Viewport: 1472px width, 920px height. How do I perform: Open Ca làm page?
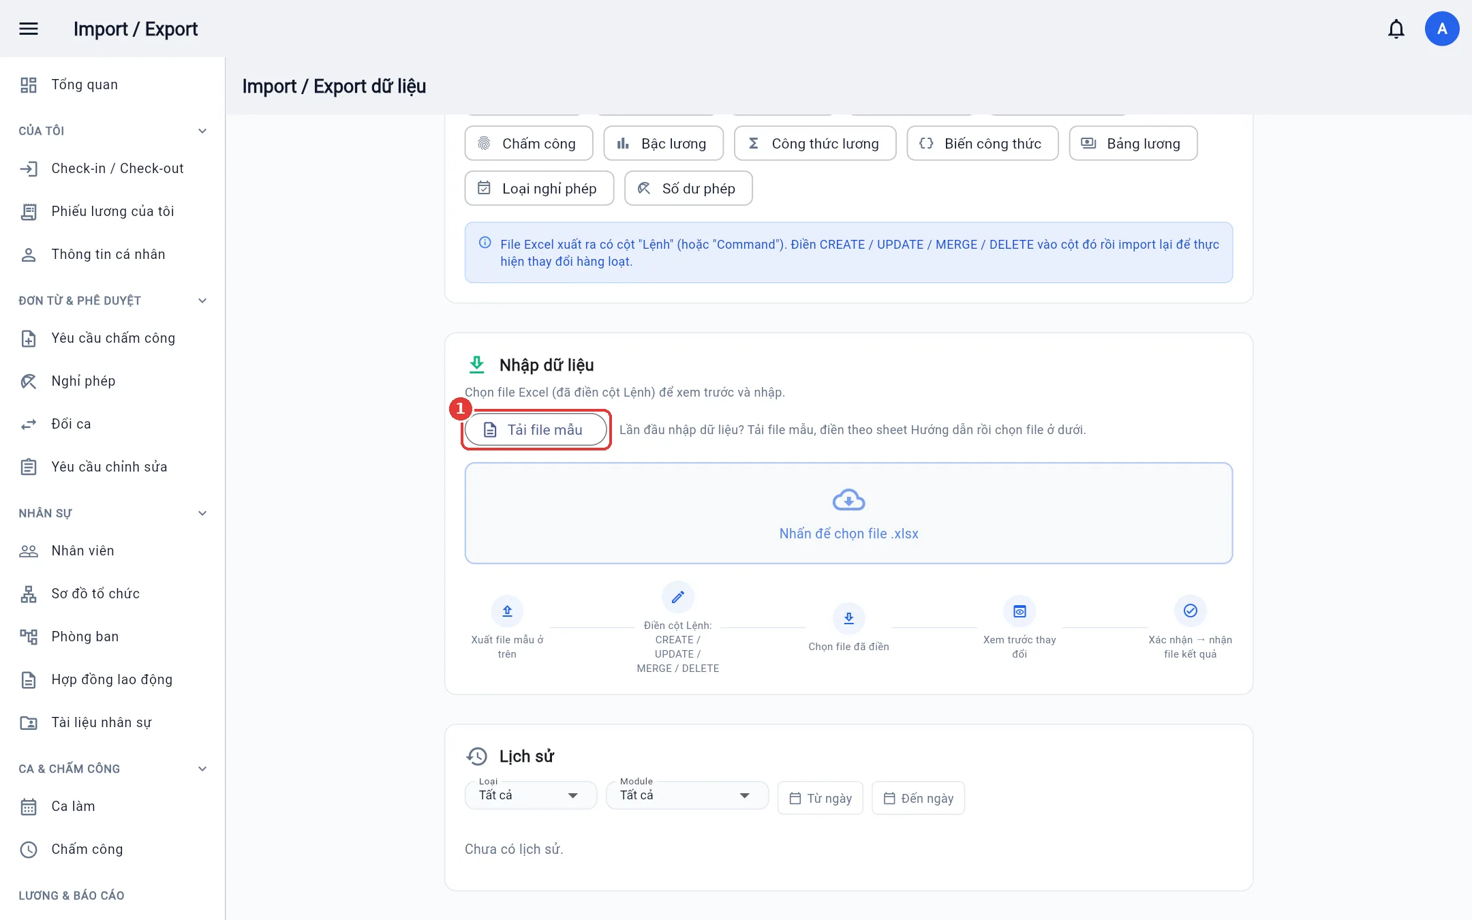(112, 806)
